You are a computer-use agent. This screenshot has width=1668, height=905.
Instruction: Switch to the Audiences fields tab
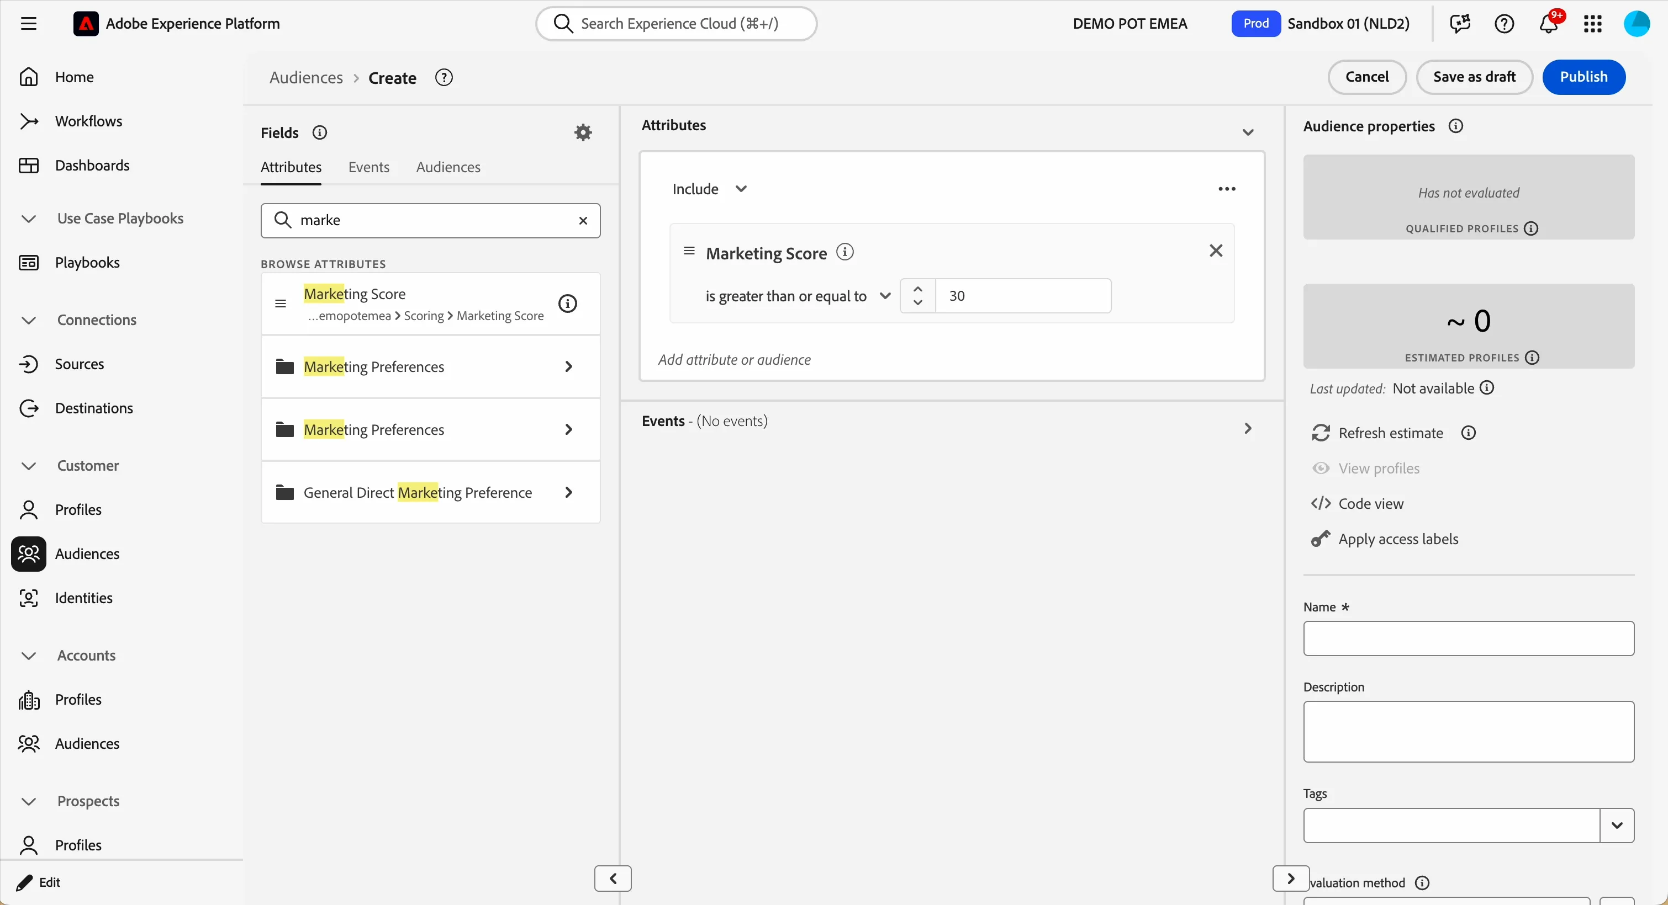448,167
